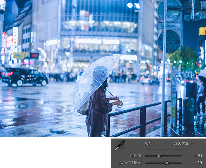Click the up-down arrows beside カスタム
The height and width of the screenshot is (168, 206).
tap(192, 143)
